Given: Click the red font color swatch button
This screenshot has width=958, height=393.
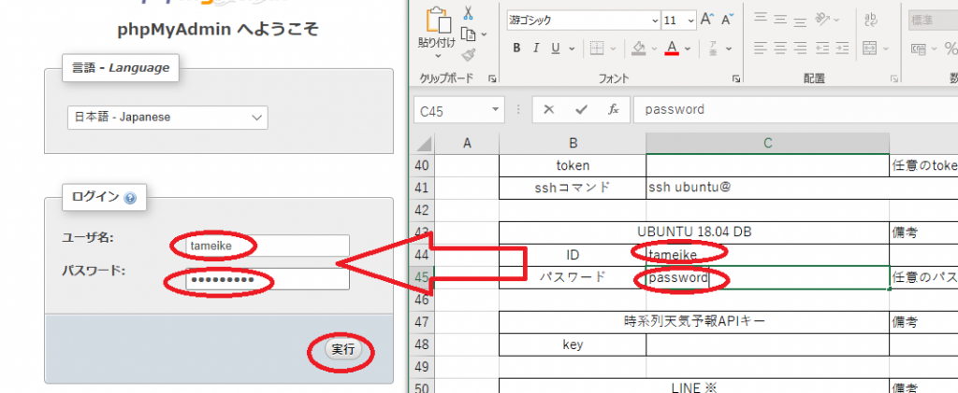Looking at the screenshot, I should pos(671,49).
